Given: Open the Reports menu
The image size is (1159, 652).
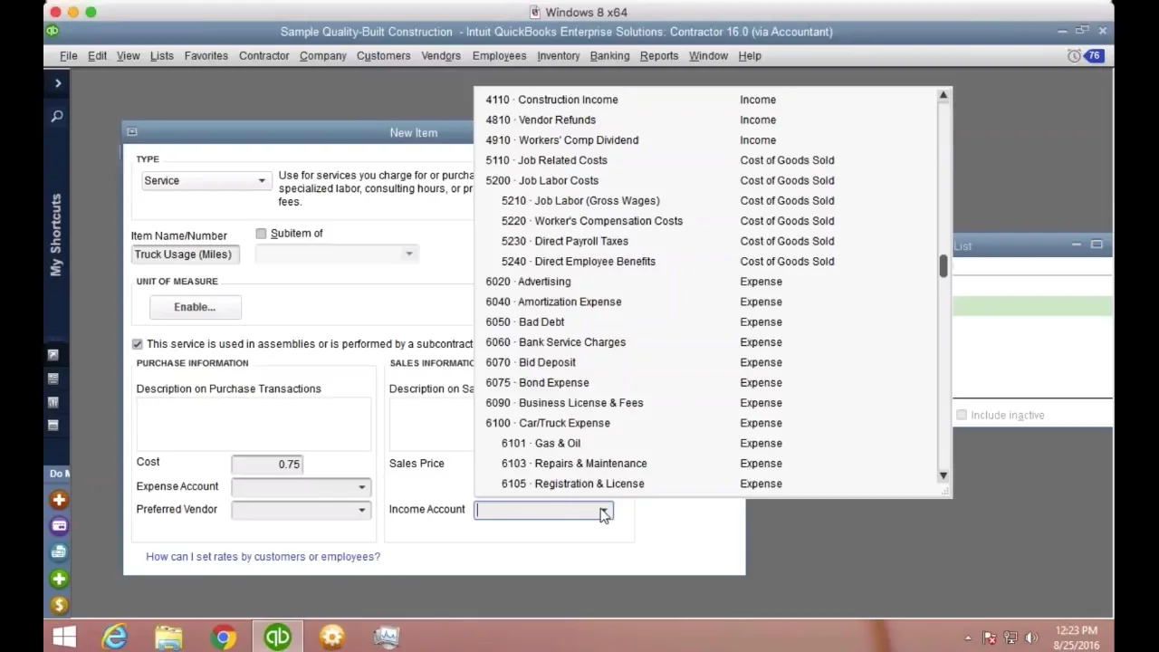Looking at the screenshot, I should tap(659, 56).
